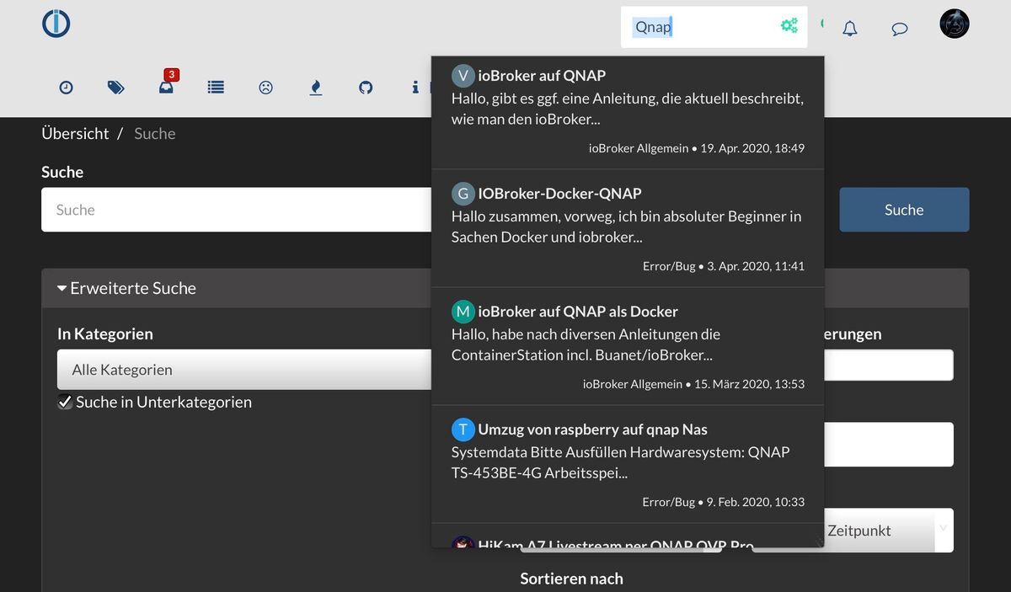
Task: Click the blue Suche button
Action: click(904, 210)
